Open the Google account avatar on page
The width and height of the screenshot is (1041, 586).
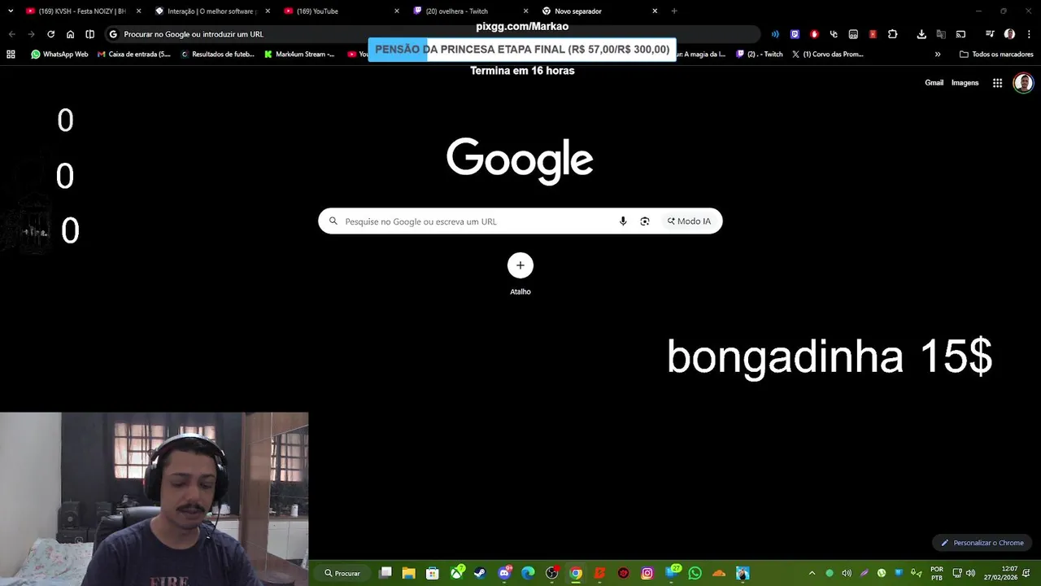click(x=1023, y=83)
